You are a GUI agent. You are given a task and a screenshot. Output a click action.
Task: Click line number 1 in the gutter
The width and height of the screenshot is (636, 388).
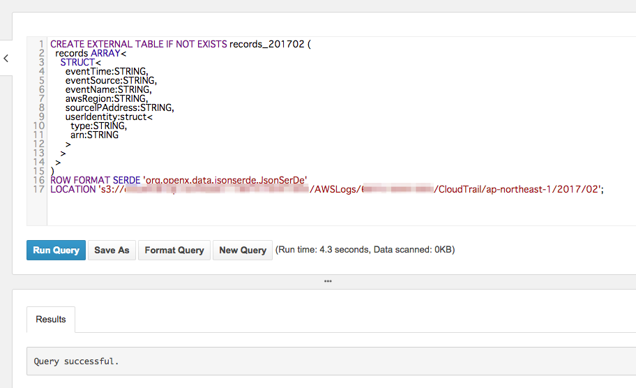(x=42, y=44)
